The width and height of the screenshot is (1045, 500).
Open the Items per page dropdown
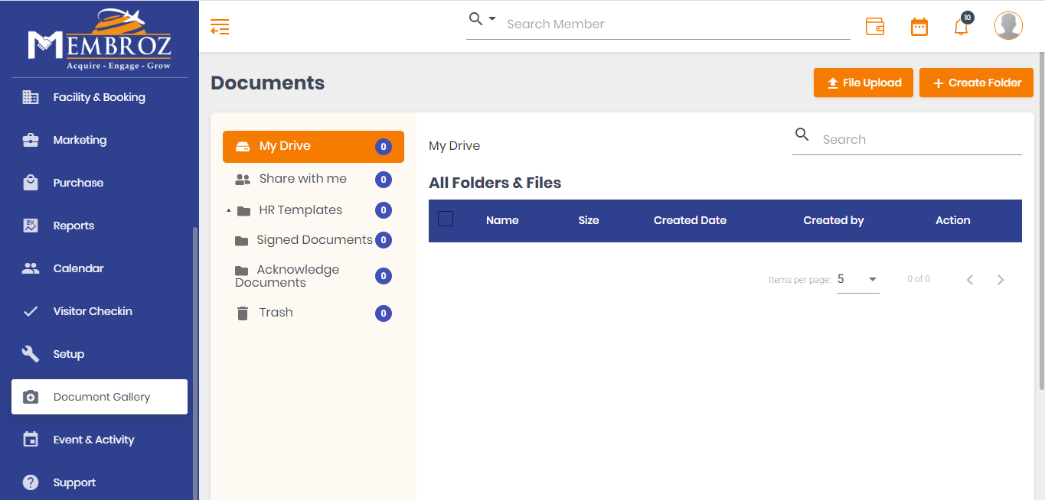tap(857, 280)
